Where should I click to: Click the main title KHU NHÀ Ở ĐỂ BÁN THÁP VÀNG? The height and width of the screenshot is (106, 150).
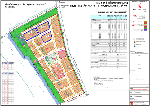[x=112, y=3]
